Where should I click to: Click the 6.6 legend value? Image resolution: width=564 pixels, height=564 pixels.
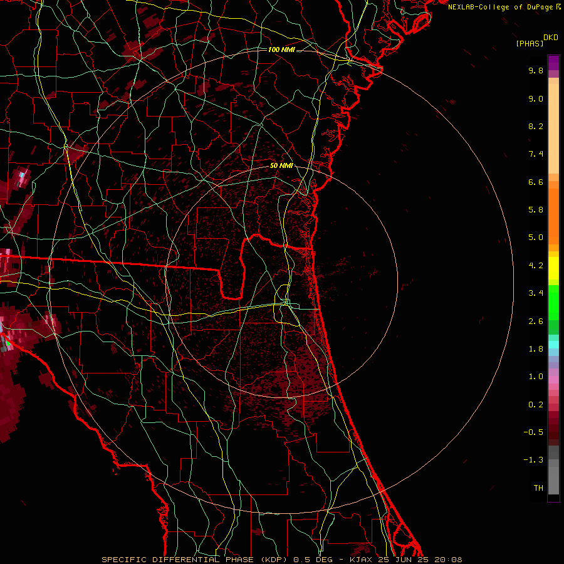point(536,182)
